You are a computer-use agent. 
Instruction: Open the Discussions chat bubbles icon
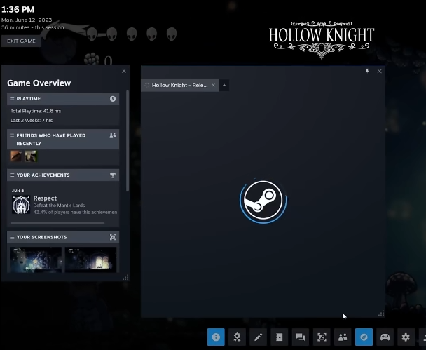[301, 337]
